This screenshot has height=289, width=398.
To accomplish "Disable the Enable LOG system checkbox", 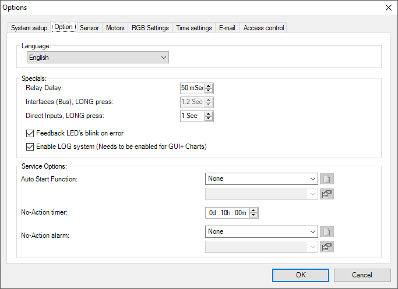I will coord(31,147).
